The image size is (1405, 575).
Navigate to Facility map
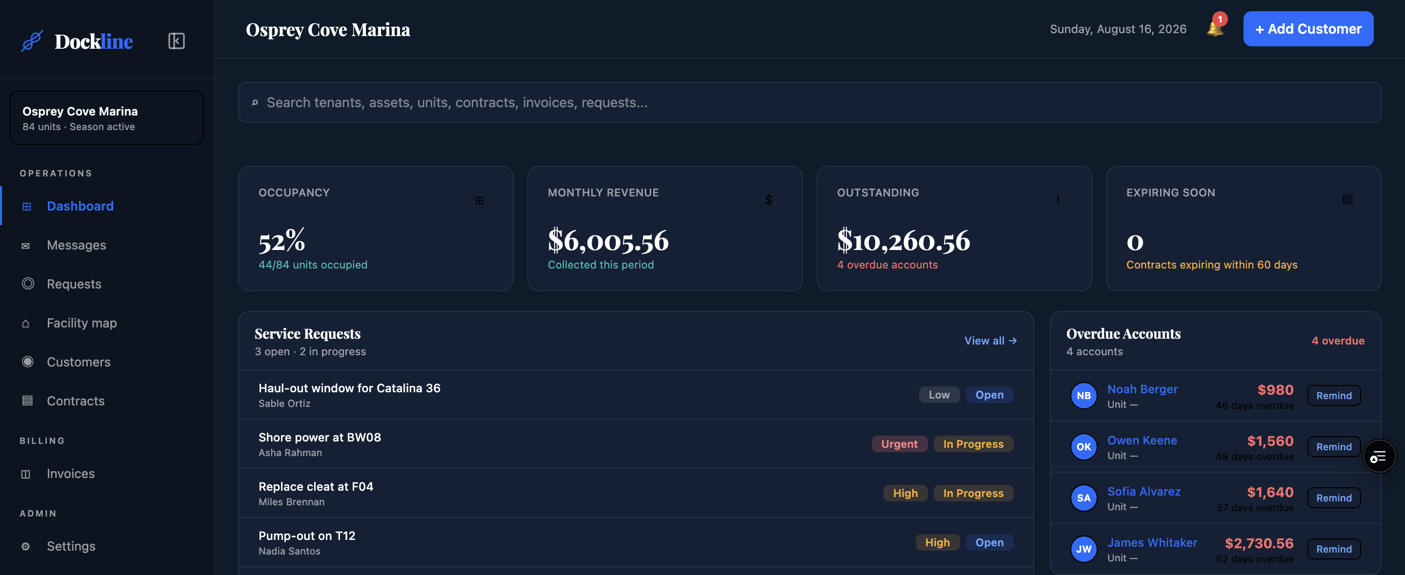[x=107, y=323]
